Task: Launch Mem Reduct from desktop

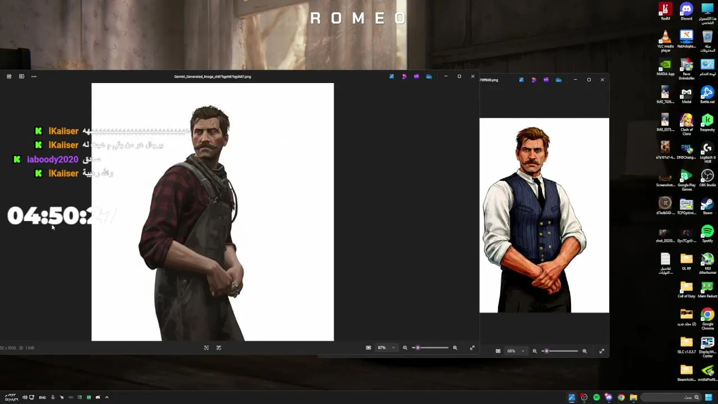Action: pyautogui.click(x=707, y=289)
